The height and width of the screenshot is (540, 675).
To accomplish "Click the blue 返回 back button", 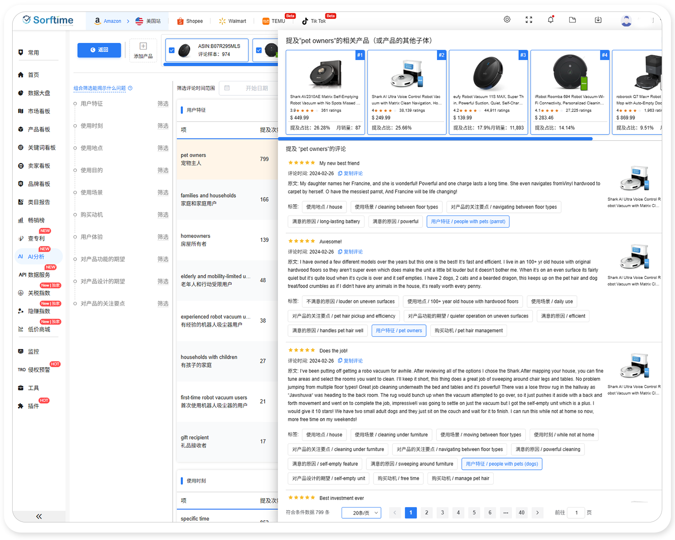I will (99, 50).
